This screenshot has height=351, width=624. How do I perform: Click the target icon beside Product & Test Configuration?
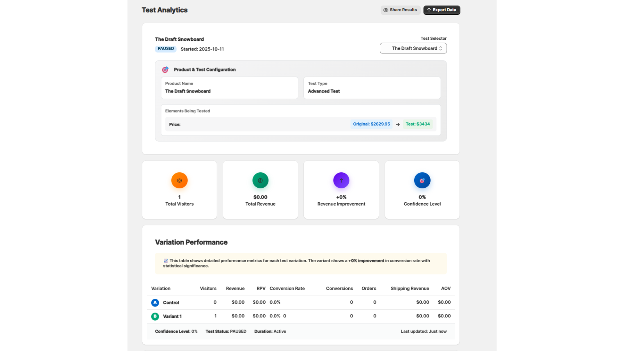pos(165,69)
